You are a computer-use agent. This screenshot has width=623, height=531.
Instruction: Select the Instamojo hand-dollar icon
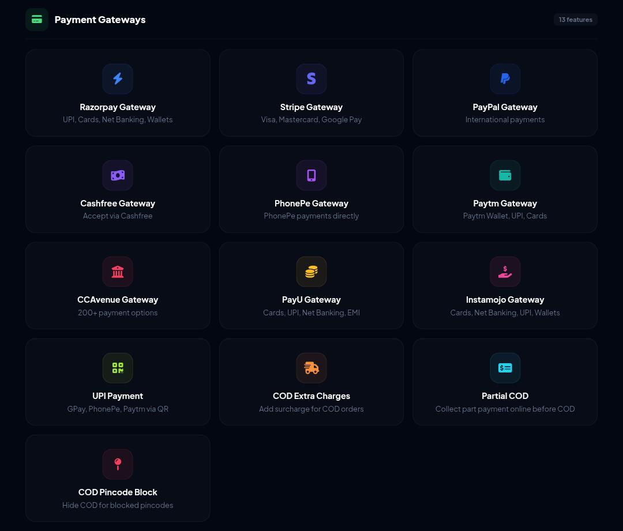click(505, 272)
